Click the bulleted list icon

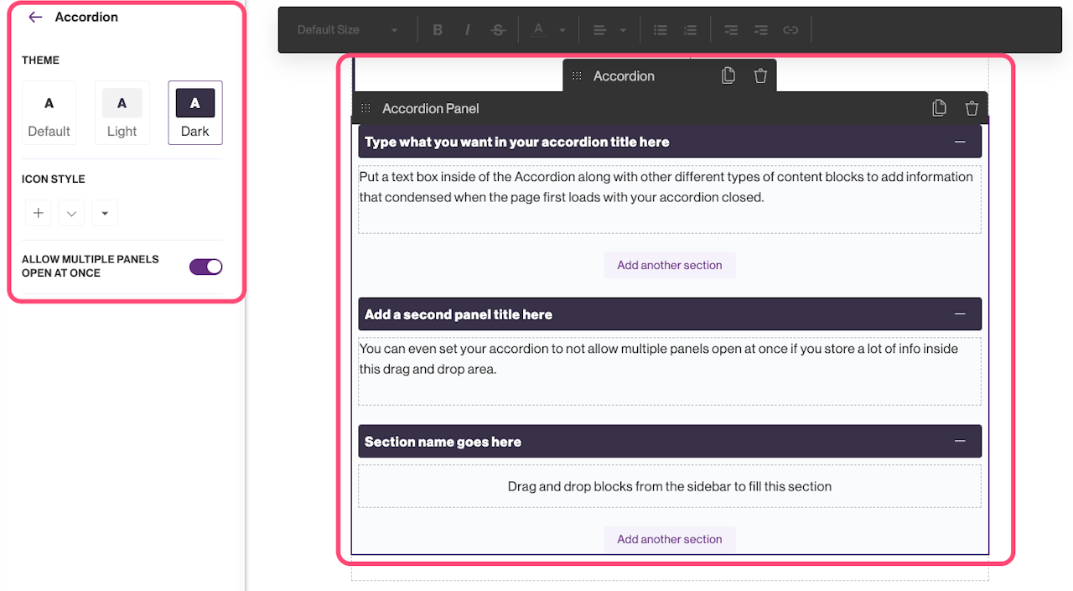pos(661,30)
